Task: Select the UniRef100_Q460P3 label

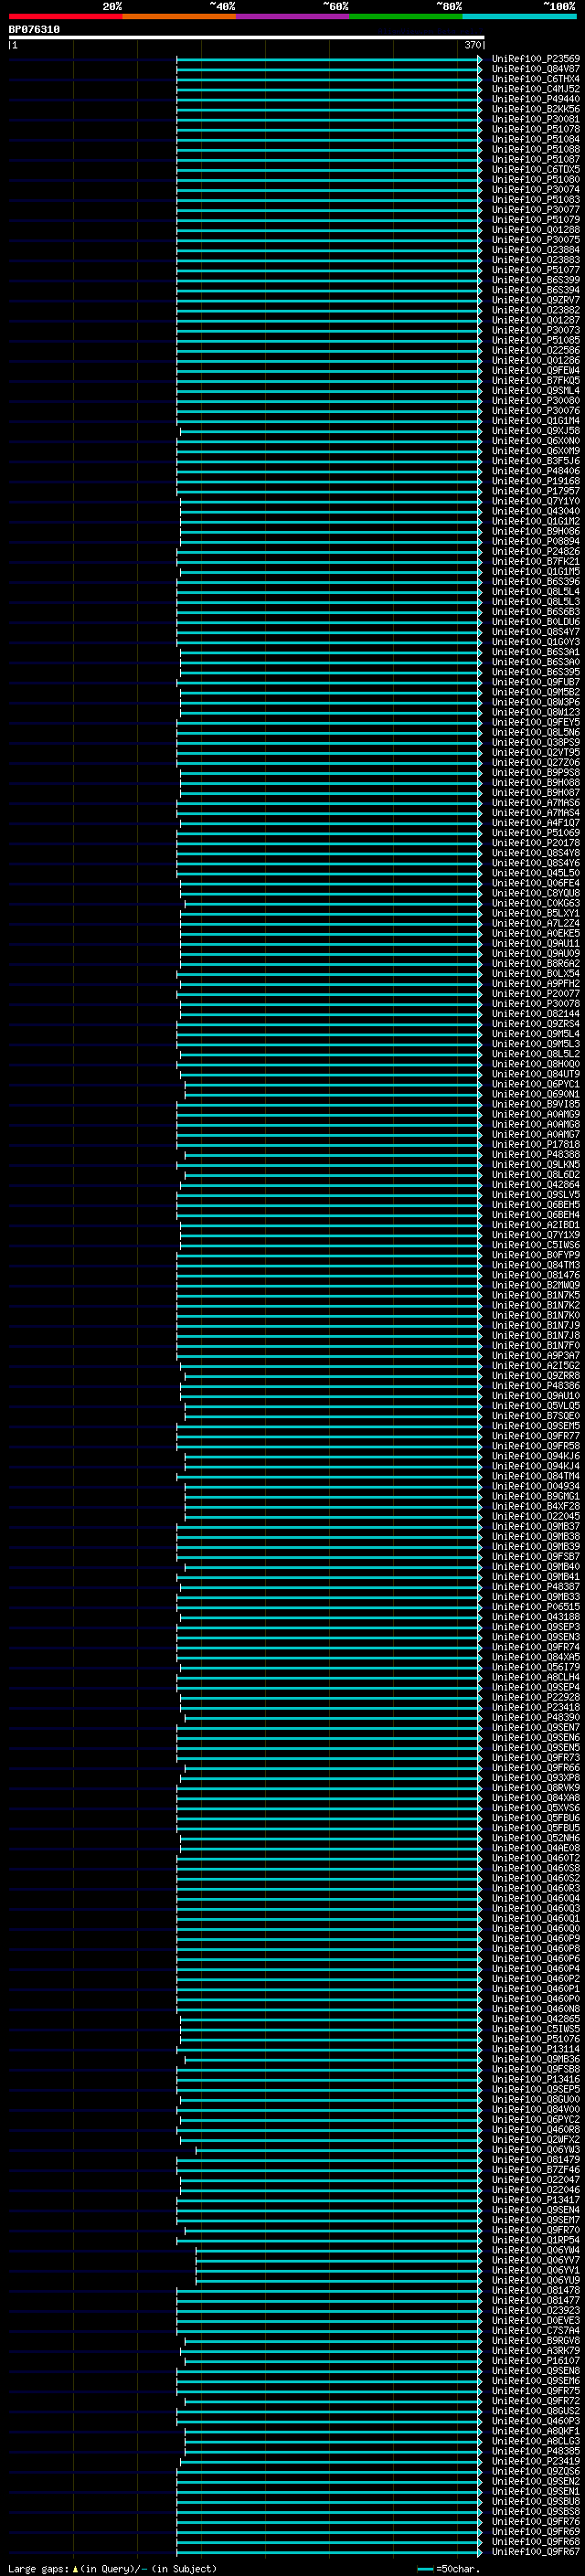Action: (536, 2420)
